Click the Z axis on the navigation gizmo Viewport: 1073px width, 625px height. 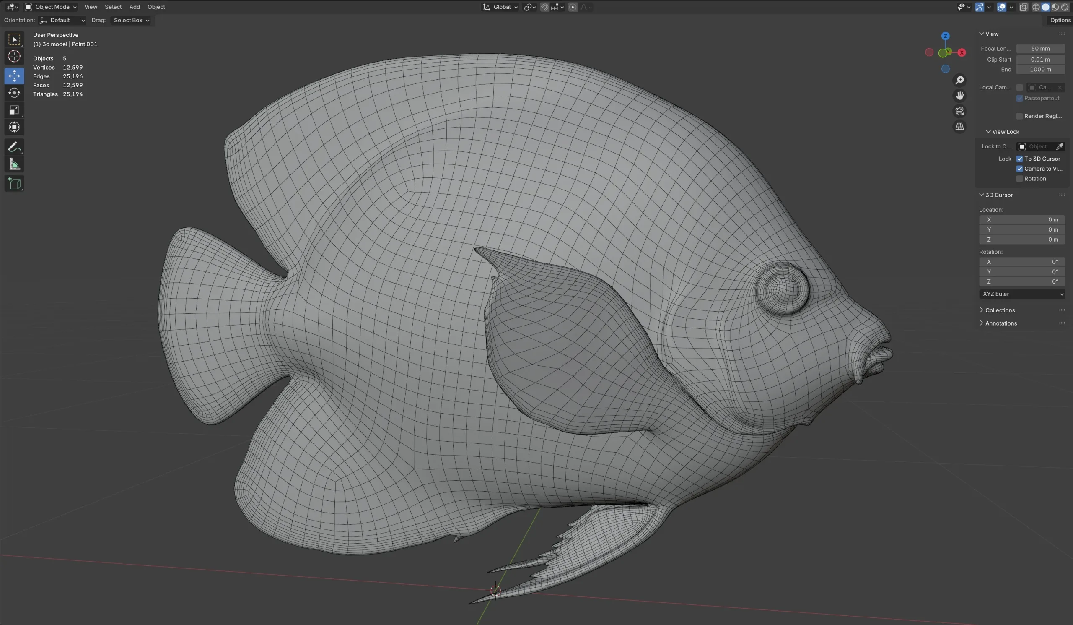(x=945, y=35)
